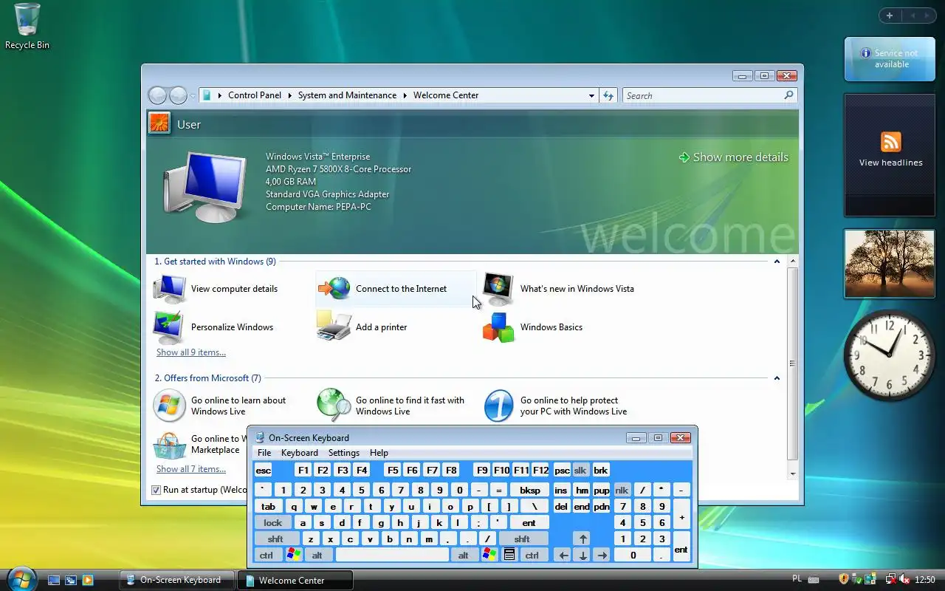Image resolution: width=945 pixels, height=591 pixels.
Task: Click the PL language indicator
Action: [x=797, y=579]
